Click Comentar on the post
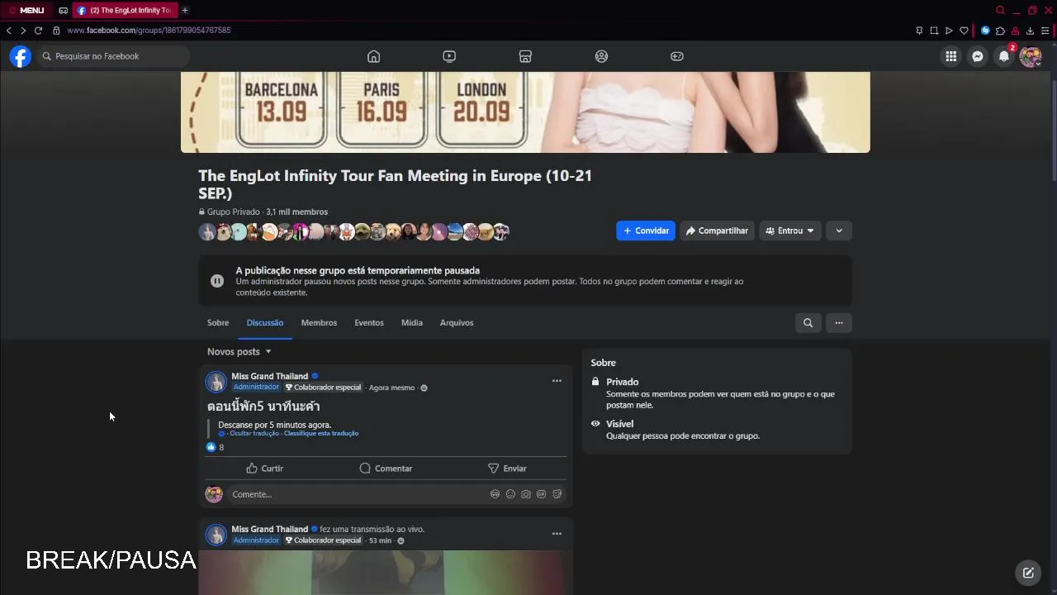The image size is (1057, 595). point(386,469)
